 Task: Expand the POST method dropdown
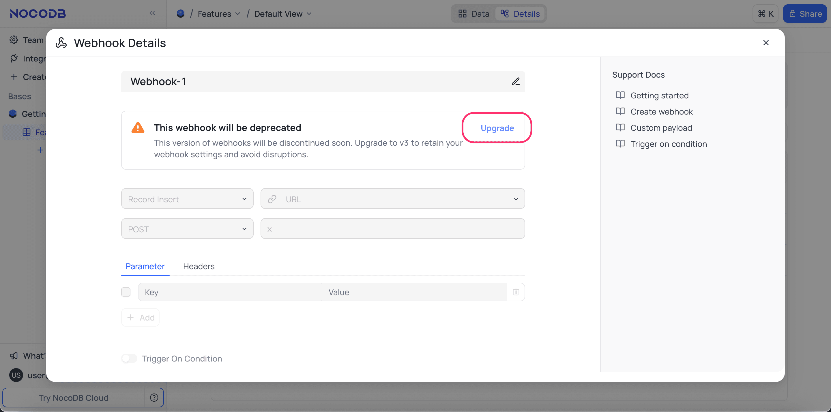pyautogui.click(x=187, y=229)
